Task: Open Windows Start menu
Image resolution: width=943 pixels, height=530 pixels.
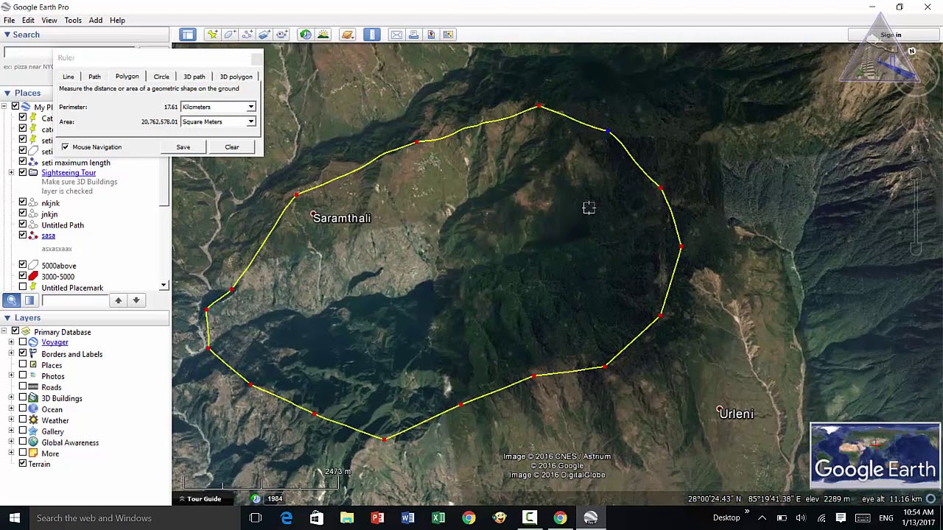Action: (14, 518)
